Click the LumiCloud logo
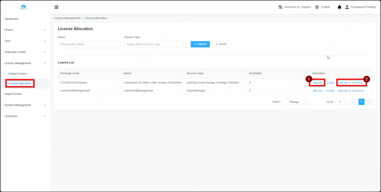Viewport: 381px width, 192px height. click(24, 7)
